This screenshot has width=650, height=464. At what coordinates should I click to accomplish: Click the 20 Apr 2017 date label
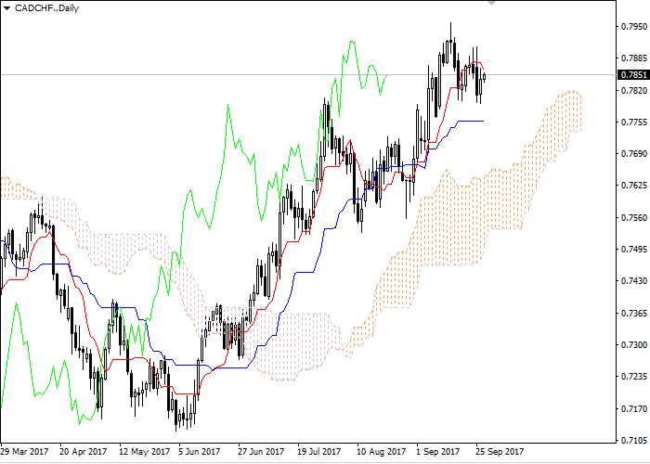[84, 451]
